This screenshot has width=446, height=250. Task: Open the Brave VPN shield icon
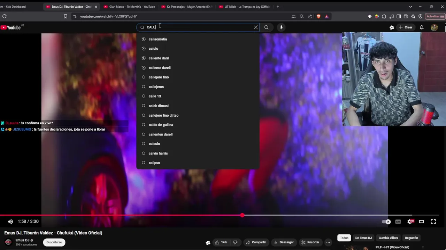[x=421, y=16]
